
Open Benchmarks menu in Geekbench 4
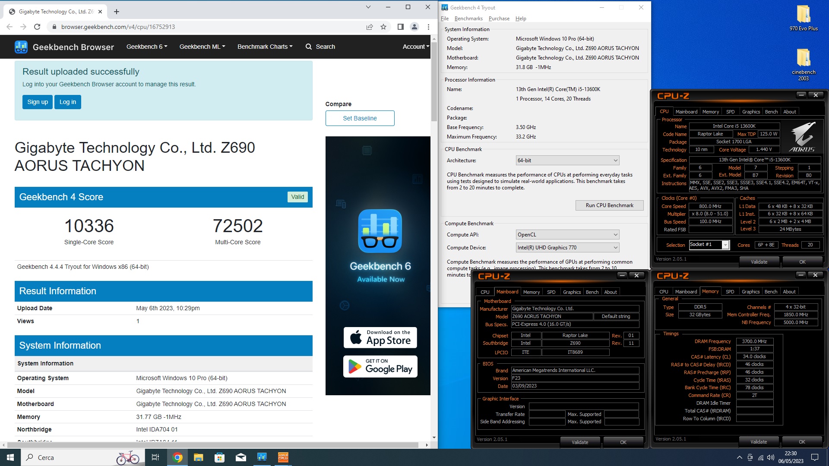468,19
